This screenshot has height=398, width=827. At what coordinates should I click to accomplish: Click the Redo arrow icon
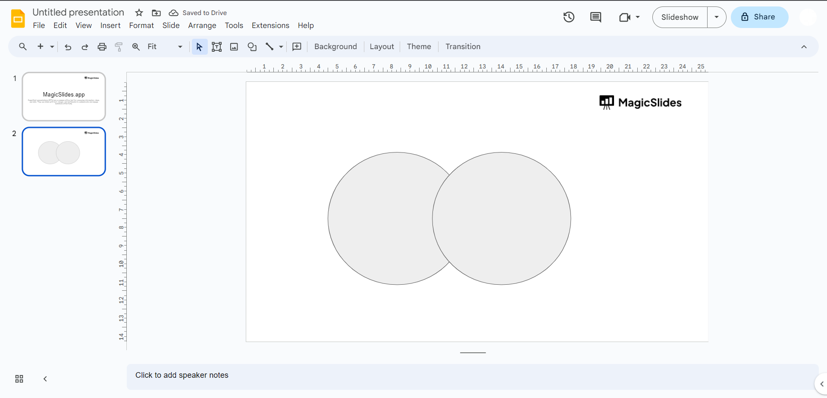pyautogui.click(x=85, y=47)
